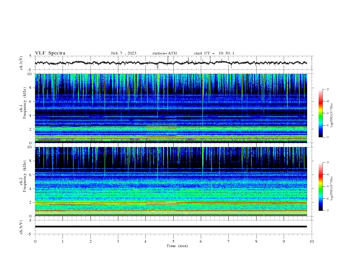Click the "0" label on the Time axis

click(35, 241)
